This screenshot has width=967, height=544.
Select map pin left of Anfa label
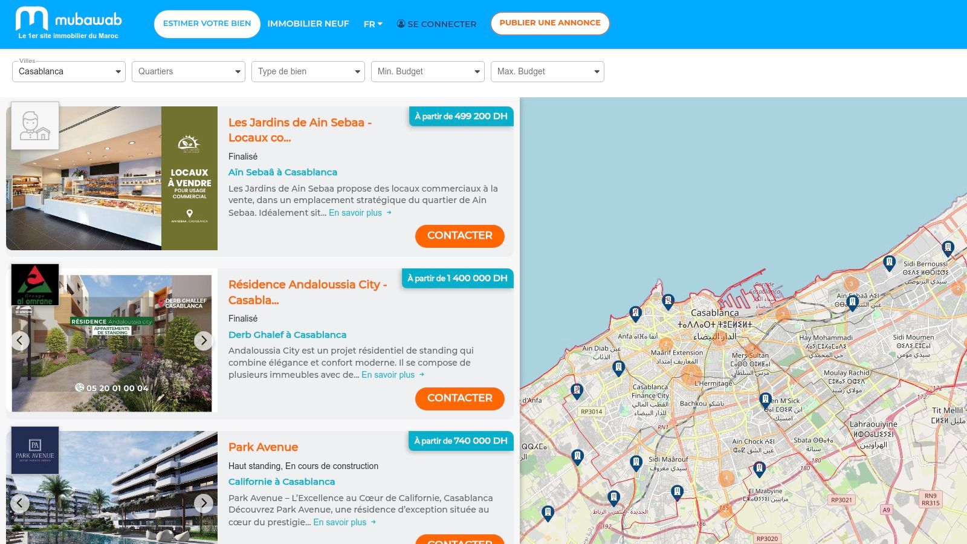click(x=635, y=314)
